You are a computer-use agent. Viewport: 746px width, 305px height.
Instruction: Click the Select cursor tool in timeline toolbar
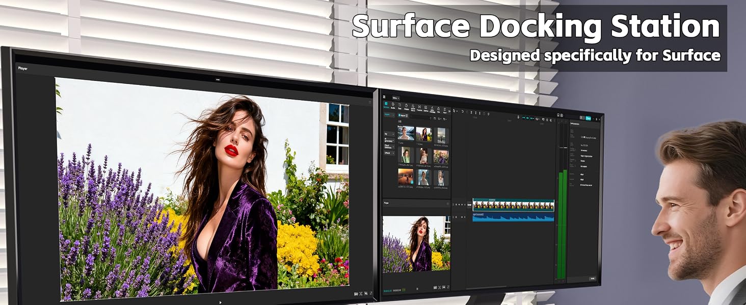click(x=454, y=111)
